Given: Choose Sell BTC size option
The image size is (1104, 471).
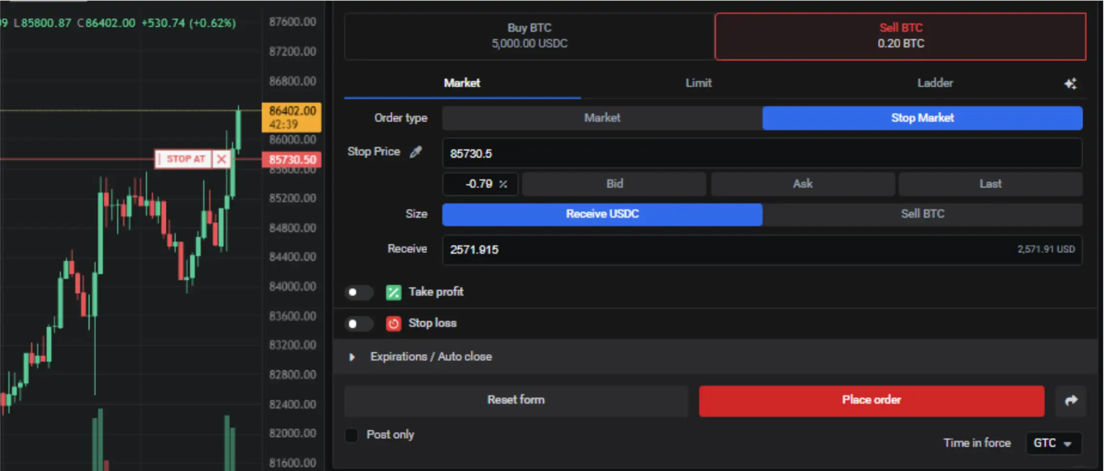Looking at the screenshot, I should [x=922, y=214].
